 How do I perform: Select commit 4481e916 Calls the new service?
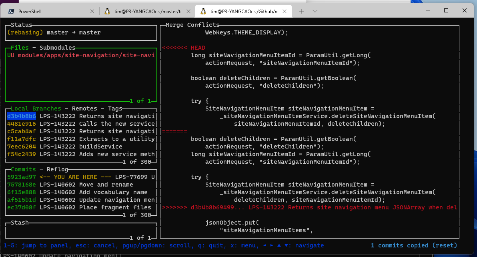(x=81, y=124)
